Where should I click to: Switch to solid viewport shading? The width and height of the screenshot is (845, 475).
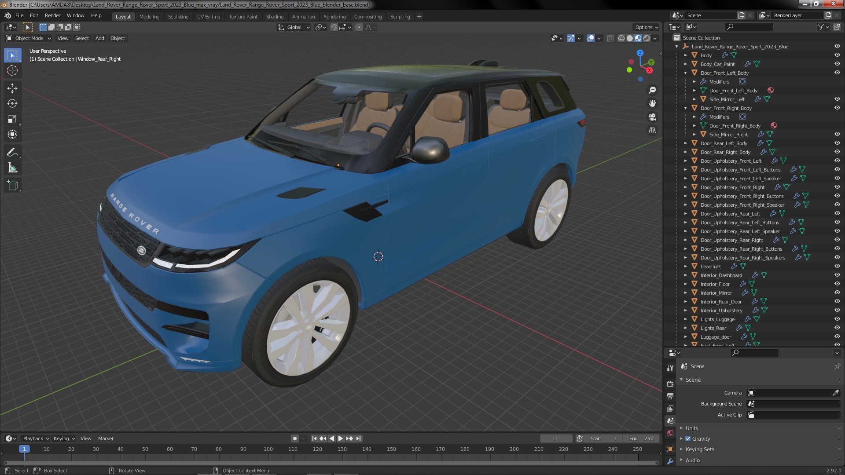click(630, 38)
